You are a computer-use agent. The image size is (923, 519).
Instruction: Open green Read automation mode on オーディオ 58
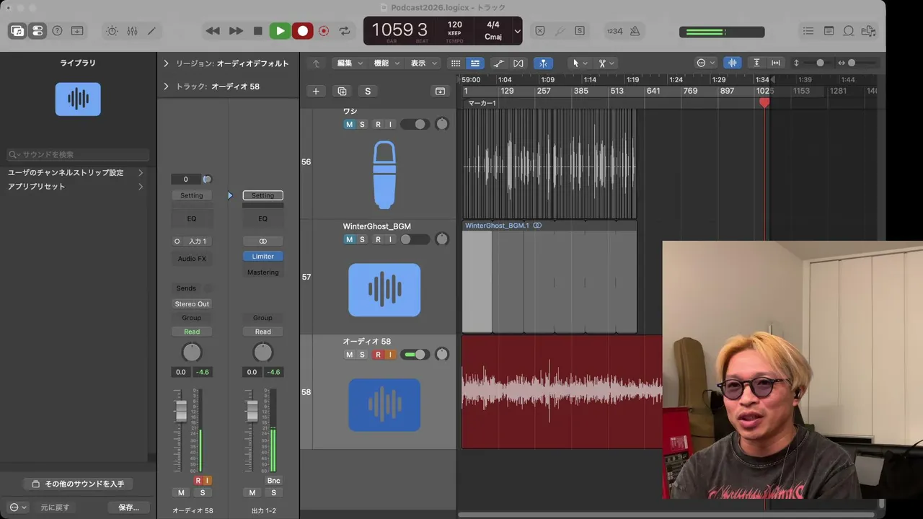[192, 332]
